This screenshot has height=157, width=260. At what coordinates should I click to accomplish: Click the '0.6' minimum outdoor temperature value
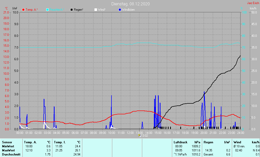click(48, 146)
